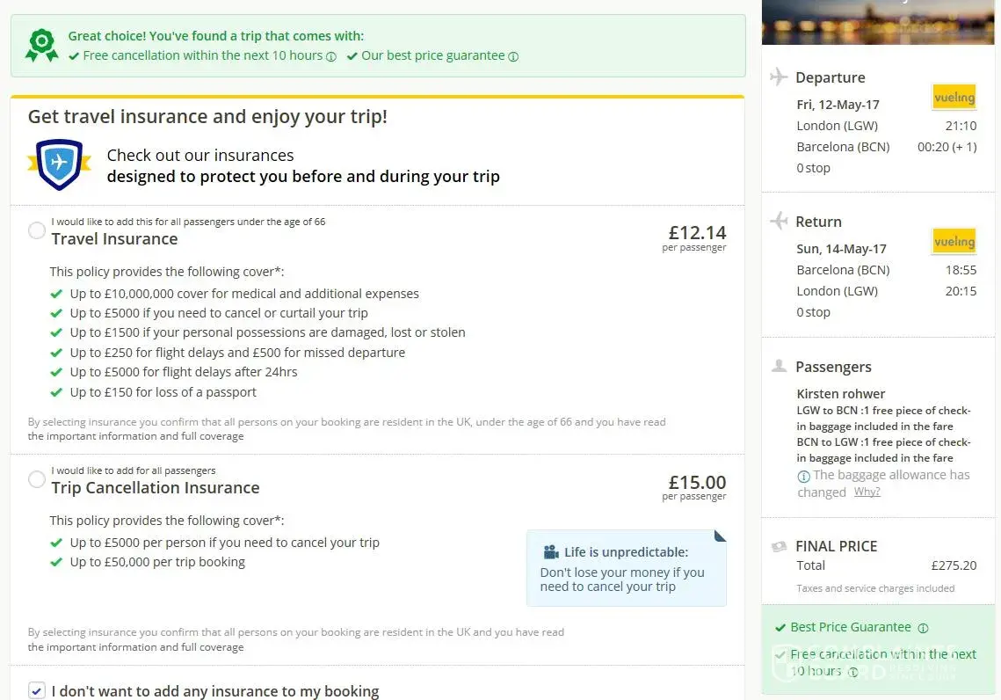Click the camera icon in 'Life is unpredictable' box

point(551,552)
